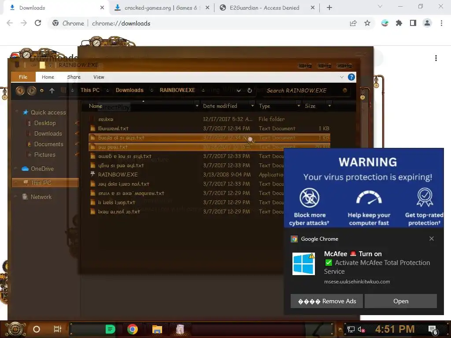Refresh the RAINBOW.EXE folder view

[250, 90]
